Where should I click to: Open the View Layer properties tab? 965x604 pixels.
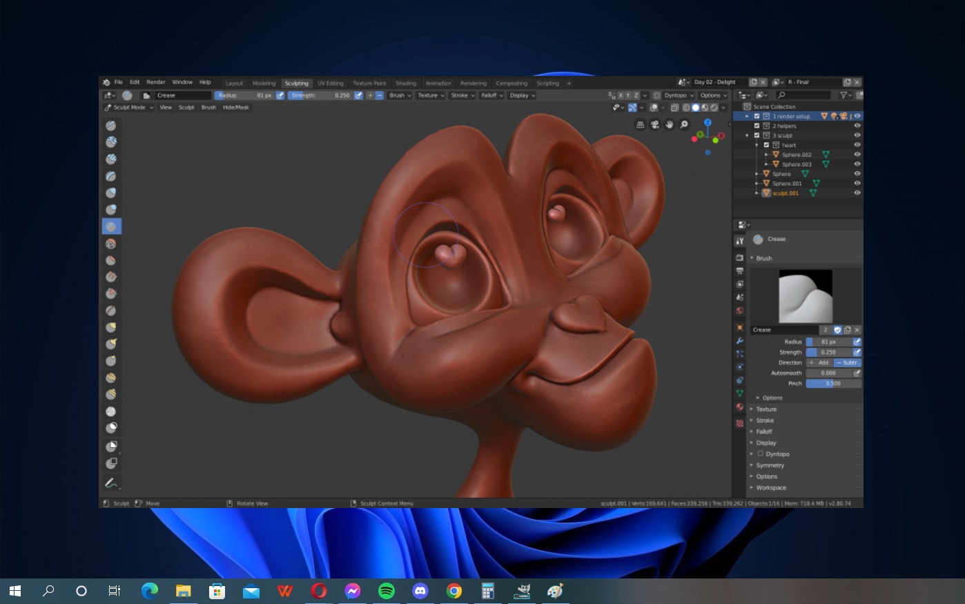tap(740, 284)
